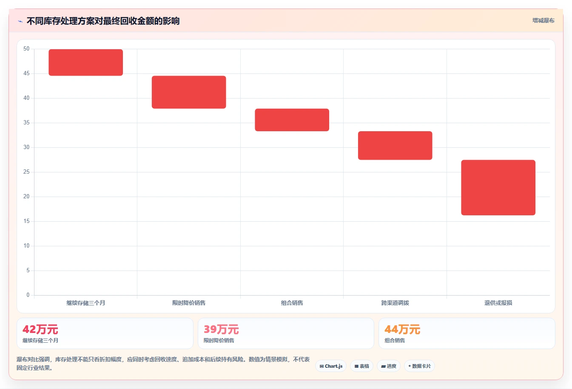Open the 39万元 data card

pos(286,333)
